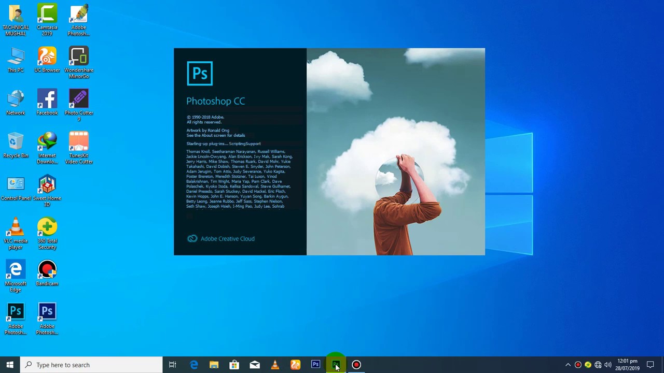This screenshot has width=664, height=373.
Task: Select the Network desktop icon
Action: (16, 103)
